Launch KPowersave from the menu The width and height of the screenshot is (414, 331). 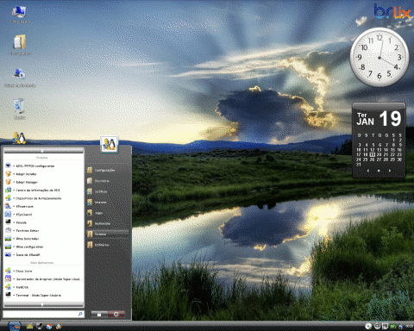coord(44,206)
